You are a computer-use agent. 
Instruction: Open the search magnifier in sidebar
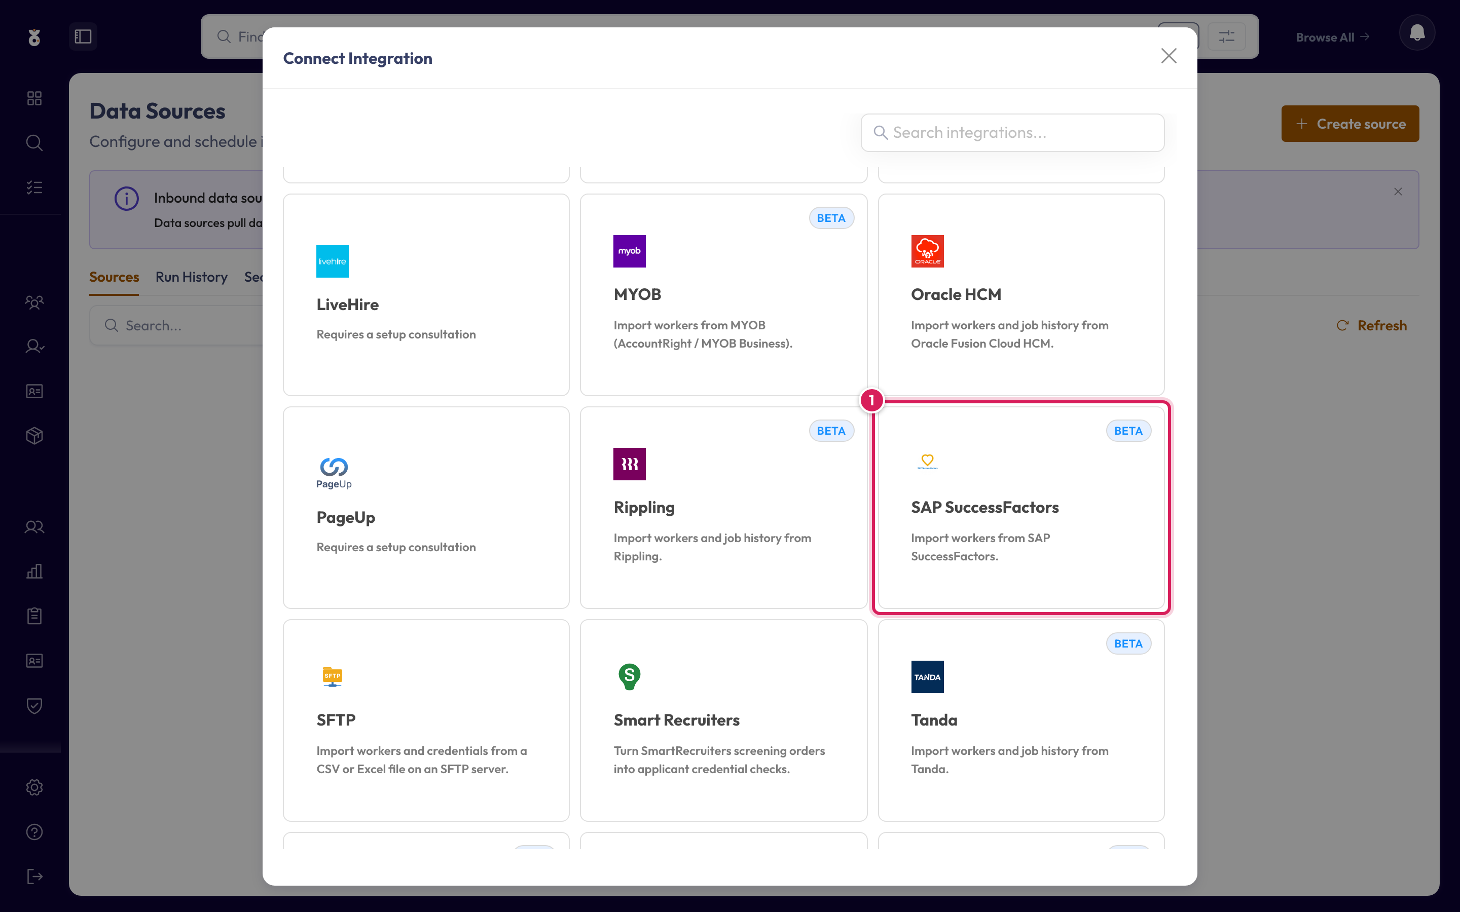pyautogui.click(x=34, y=143)
